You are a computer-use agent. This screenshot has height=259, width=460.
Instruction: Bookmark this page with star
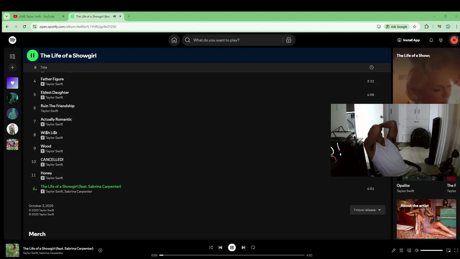coord(414,27)
